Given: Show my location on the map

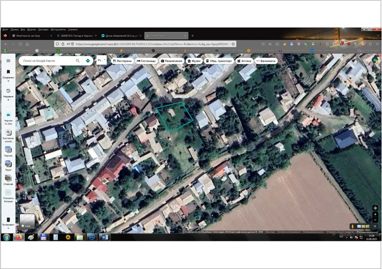Looking at the screenshot, I should coord(375,208).
